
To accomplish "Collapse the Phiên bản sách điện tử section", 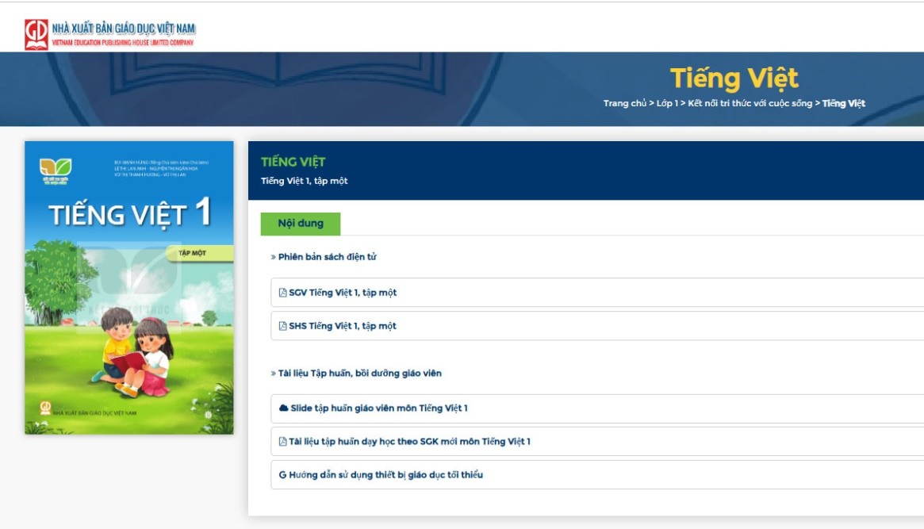I will pyautogui.click(x=327, y=257).
